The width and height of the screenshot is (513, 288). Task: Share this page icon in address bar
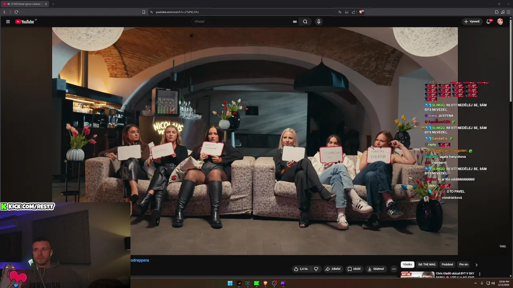353,12
